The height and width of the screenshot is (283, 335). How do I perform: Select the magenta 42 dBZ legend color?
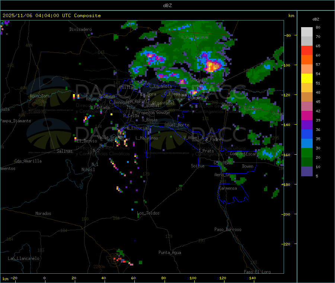click(307, 115)
